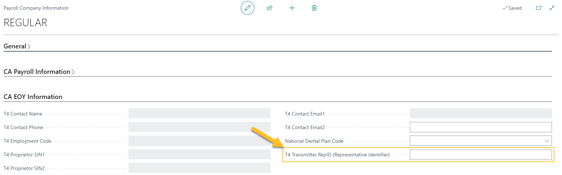Click the T4 Contact Phone field
Screen dimensions: 562x175
pos(199,127)
